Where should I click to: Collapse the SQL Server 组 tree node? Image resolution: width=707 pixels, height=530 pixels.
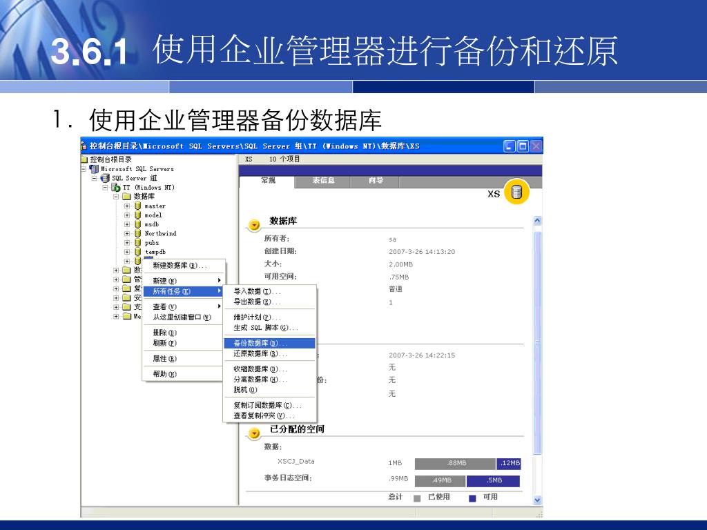[94, 178]
